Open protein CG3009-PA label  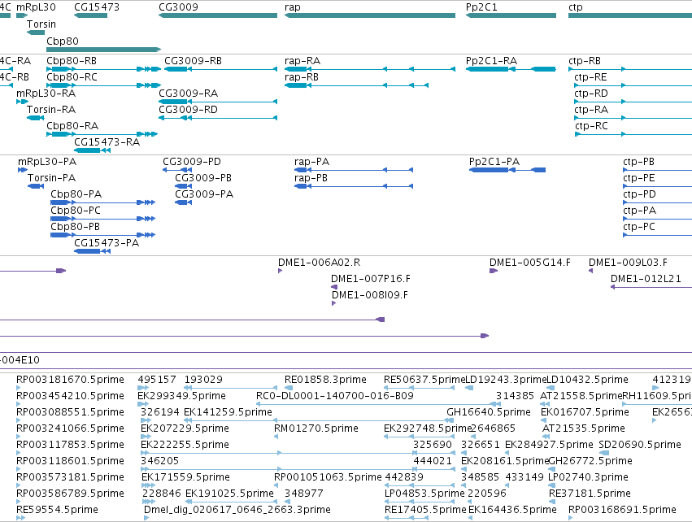(204, 194)
